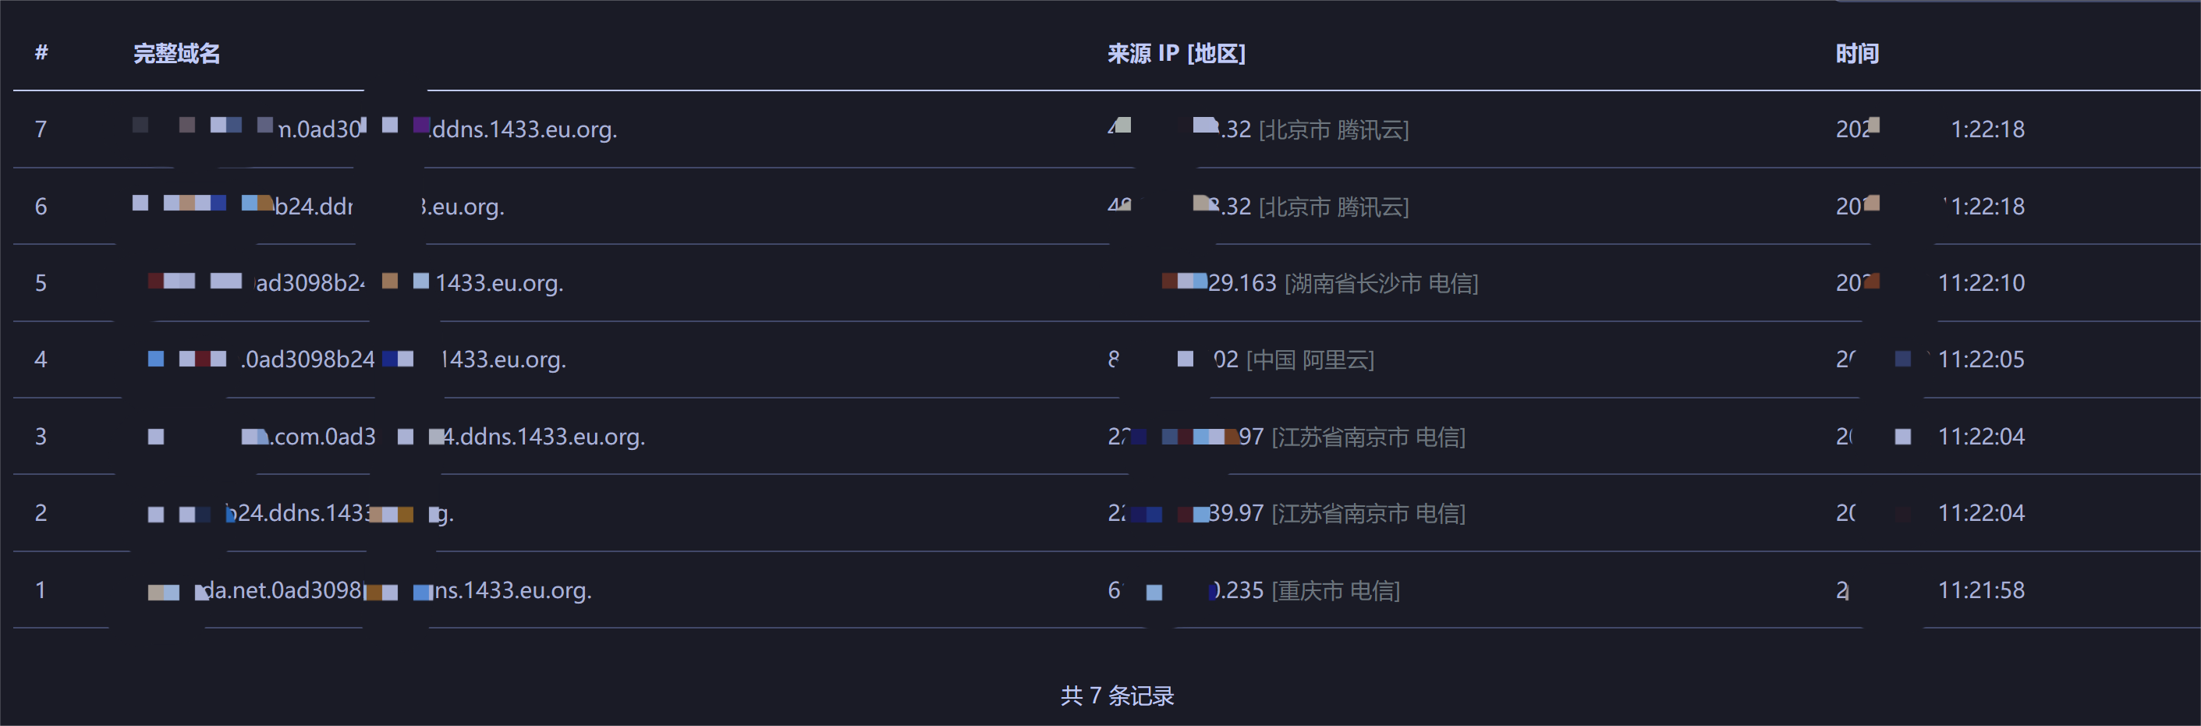
Task: Click the 共 7 条记录 record count text
Action: point(1118,696)
